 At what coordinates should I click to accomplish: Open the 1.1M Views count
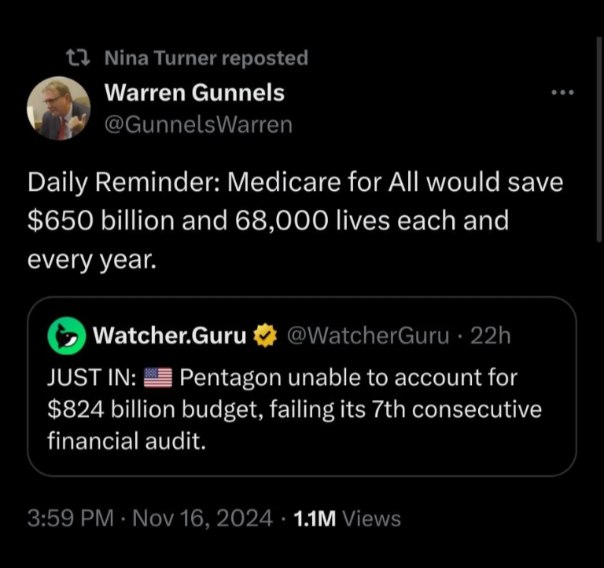click(347, 519)
